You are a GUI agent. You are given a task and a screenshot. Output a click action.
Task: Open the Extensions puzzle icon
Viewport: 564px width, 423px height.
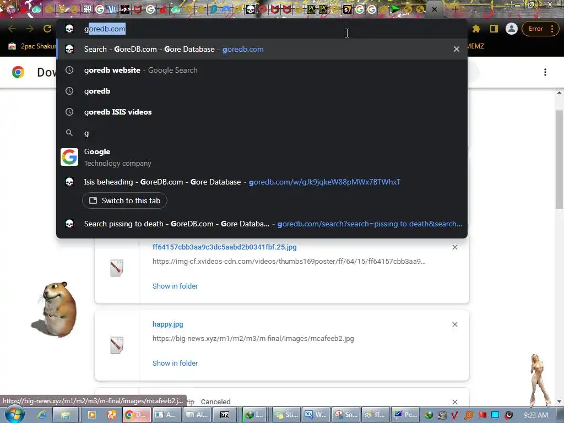tap(476, 29)
